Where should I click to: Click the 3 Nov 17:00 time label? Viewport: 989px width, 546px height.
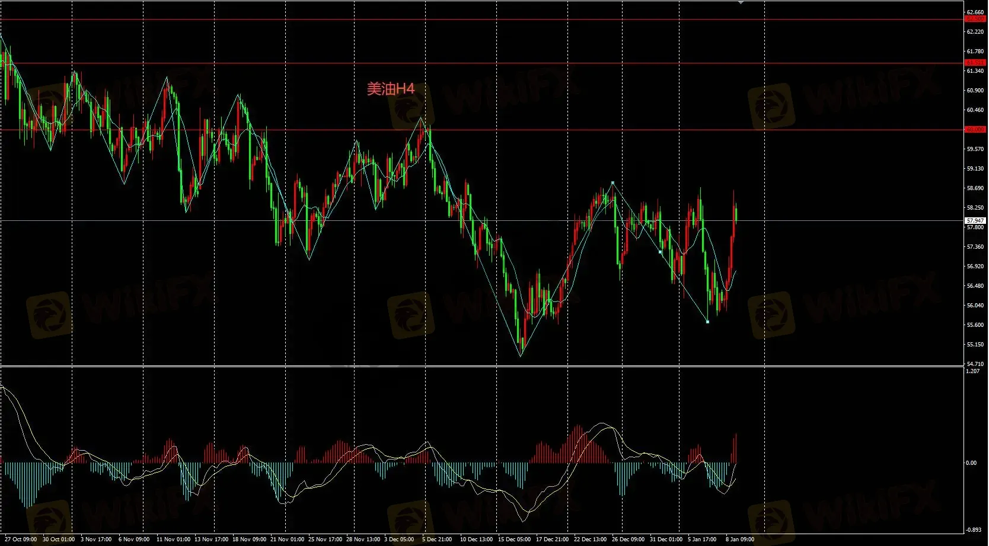(x=96, y=539)
